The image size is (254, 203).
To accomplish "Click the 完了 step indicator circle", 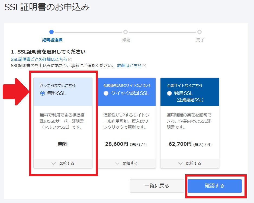I will pyautogui.click(x=200, y=32).
